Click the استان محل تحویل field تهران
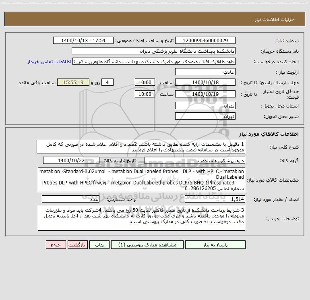Screen dimensions: 310x300 [205, 106]
